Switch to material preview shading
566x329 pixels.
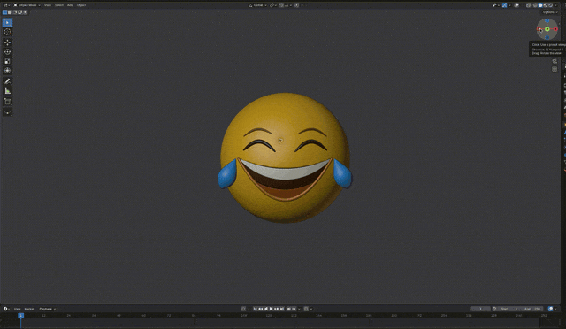coord(546,5)
